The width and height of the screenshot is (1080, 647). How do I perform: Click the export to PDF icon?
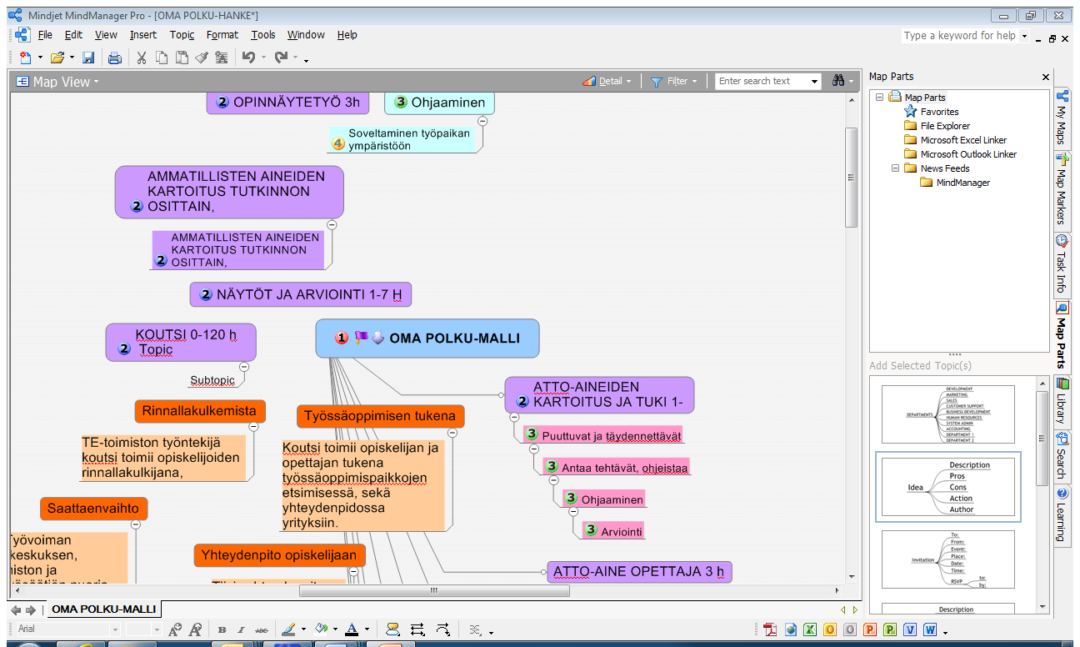(771, 629)
